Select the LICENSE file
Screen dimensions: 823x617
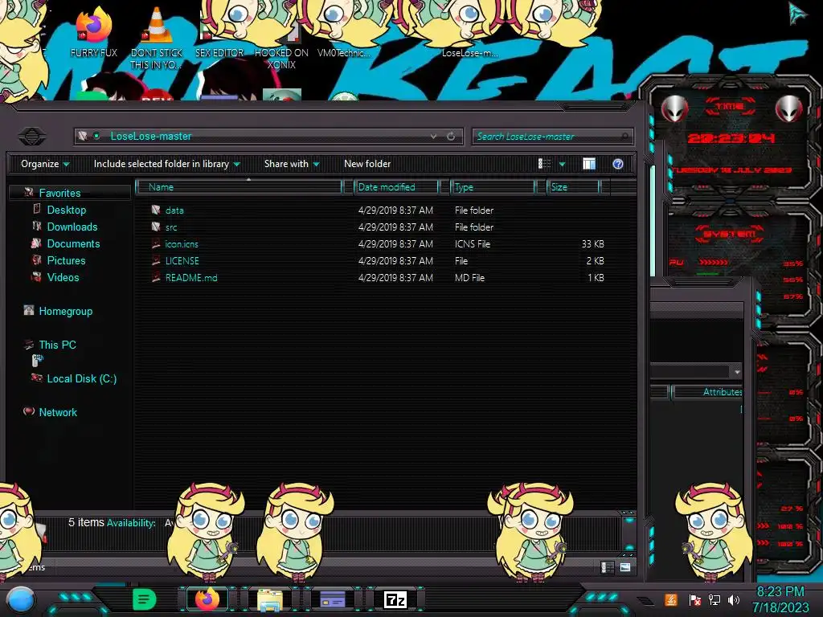coord(378,261)
